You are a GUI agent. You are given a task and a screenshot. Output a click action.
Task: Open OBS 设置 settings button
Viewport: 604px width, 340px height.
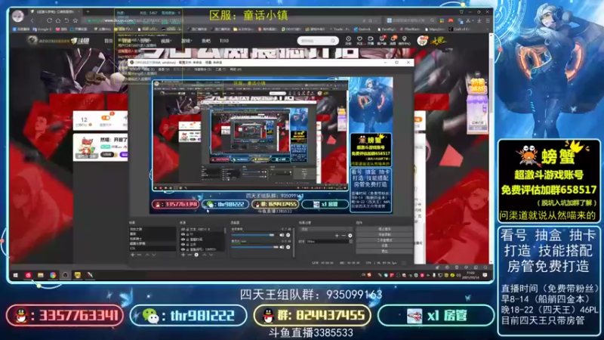[384, 245]
